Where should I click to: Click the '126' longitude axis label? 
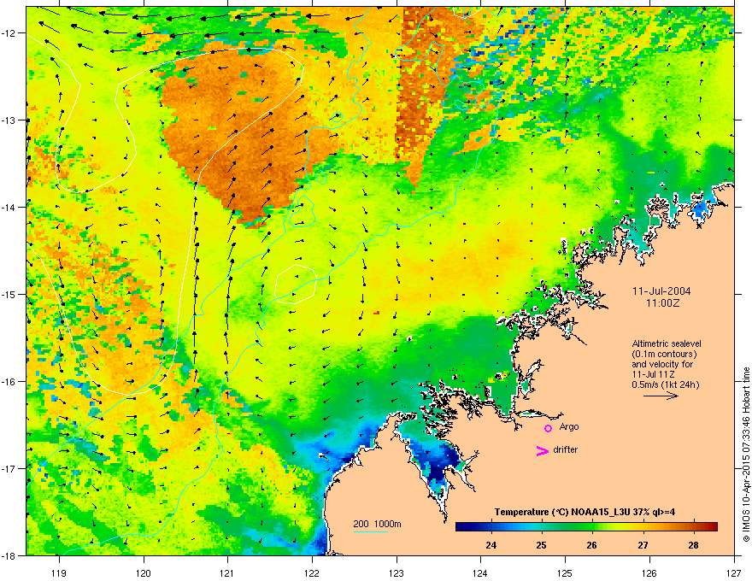[x=649, y=572]
